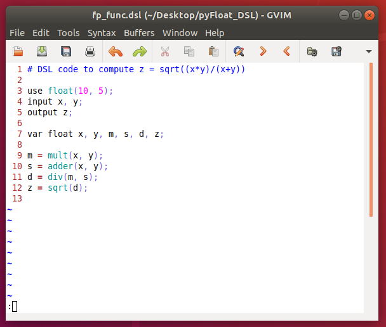
Task: Save session using floppy gear icon
Action: pyautogui.click(x=336, y=51)
